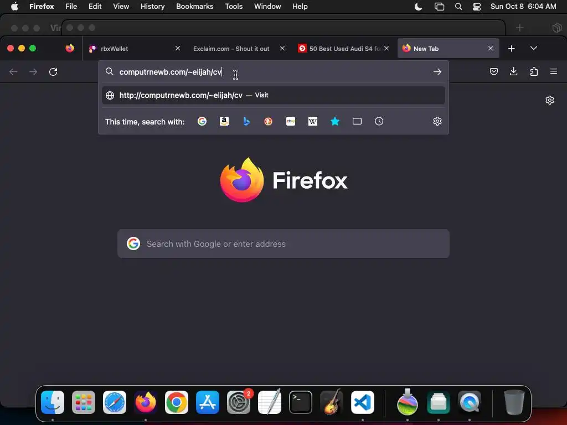Open the Apple menu

(x=14, y=7)
